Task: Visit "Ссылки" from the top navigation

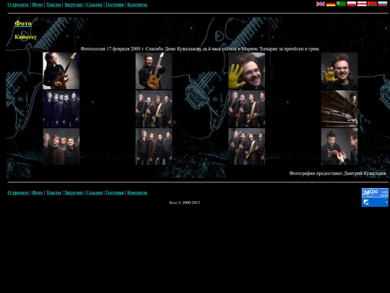Action: coord(94,5)
